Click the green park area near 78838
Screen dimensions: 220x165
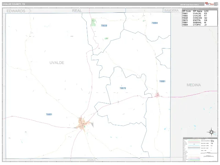pyautogui.click(x=93, y=22)
